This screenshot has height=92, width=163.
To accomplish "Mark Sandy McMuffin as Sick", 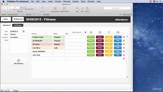I will tap(118, 51).
